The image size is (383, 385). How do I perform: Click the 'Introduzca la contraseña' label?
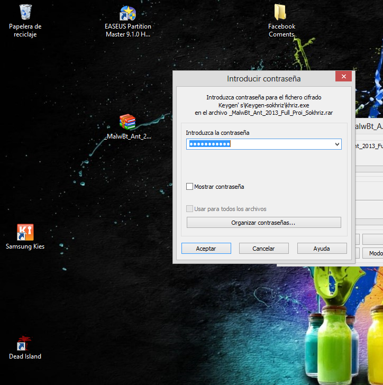[x=217, y=133]
